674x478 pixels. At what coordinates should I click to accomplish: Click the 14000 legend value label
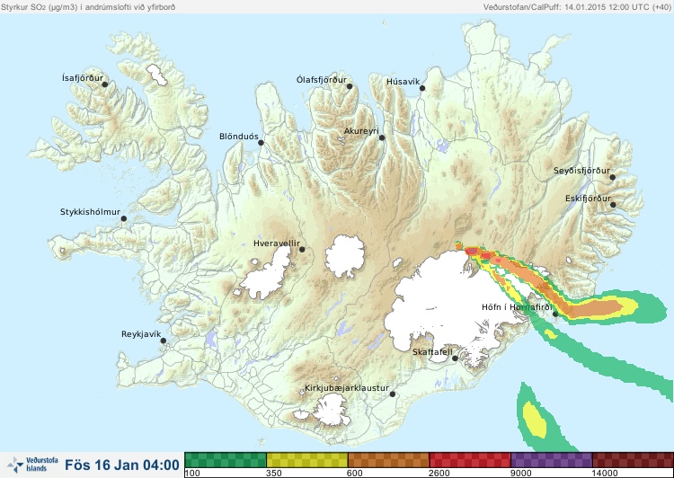pos(605,474)
